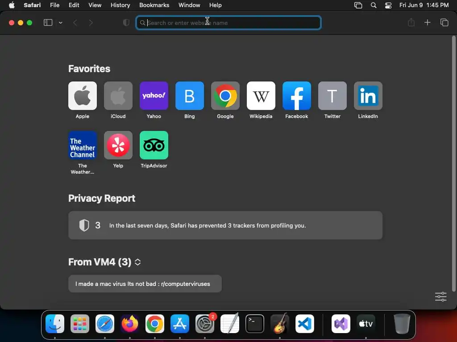Open System Preferences from the Dock
Image resolution: width=457 pixels, height=342 pixels.
(205, 324)
